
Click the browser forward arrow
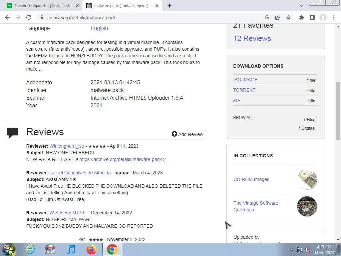(18, 17)
